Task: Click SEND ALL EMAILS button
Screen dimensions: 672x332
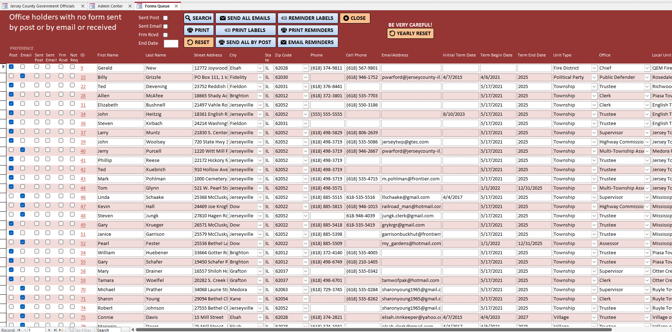Action: [x=246, y=18]
